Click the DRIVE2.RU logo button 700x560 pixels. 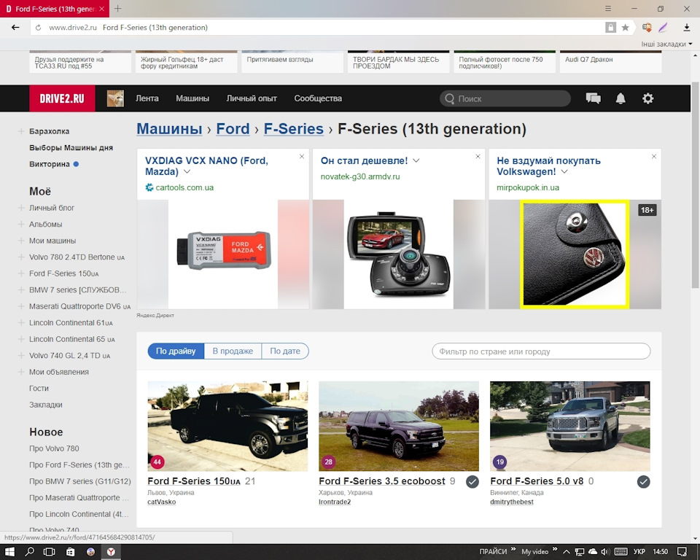(x=62, y=98)
